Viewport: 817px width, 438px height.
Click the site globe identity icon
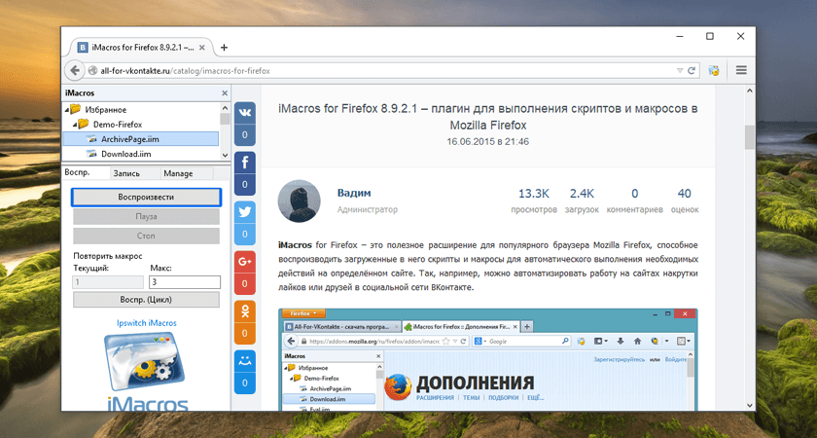click(x=92, y=70)
